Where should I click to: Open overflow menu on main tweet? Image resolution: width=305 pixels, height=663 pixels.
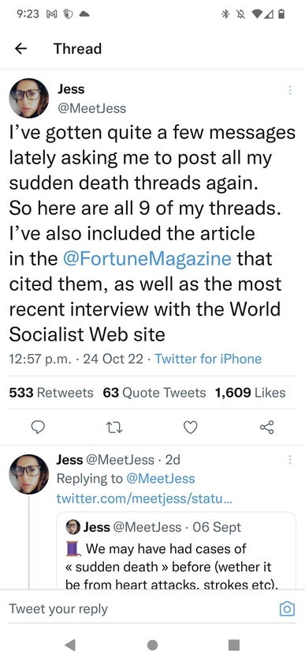(x=290, y=89)
